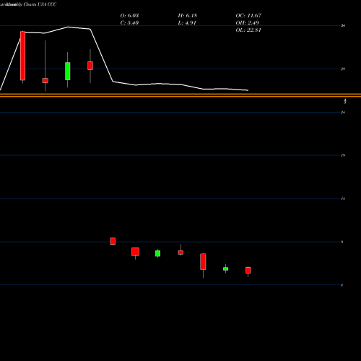Click the '29' price axis label
Screen dimensions: 361x361
343,69
